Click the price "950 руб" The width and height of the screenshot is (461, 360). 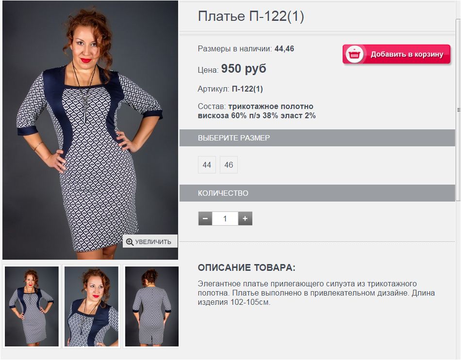click(x=244, y=69)
